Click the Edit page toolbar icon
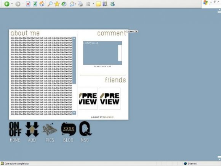Image resolution: width=221 pixels, height=166 pixels. 88,4
